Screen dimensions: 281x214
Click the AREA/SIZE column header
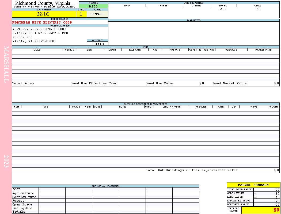point(201,107)
